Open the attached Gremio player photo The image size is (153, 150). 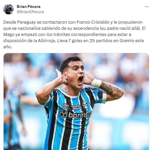[x=76, y=101]
